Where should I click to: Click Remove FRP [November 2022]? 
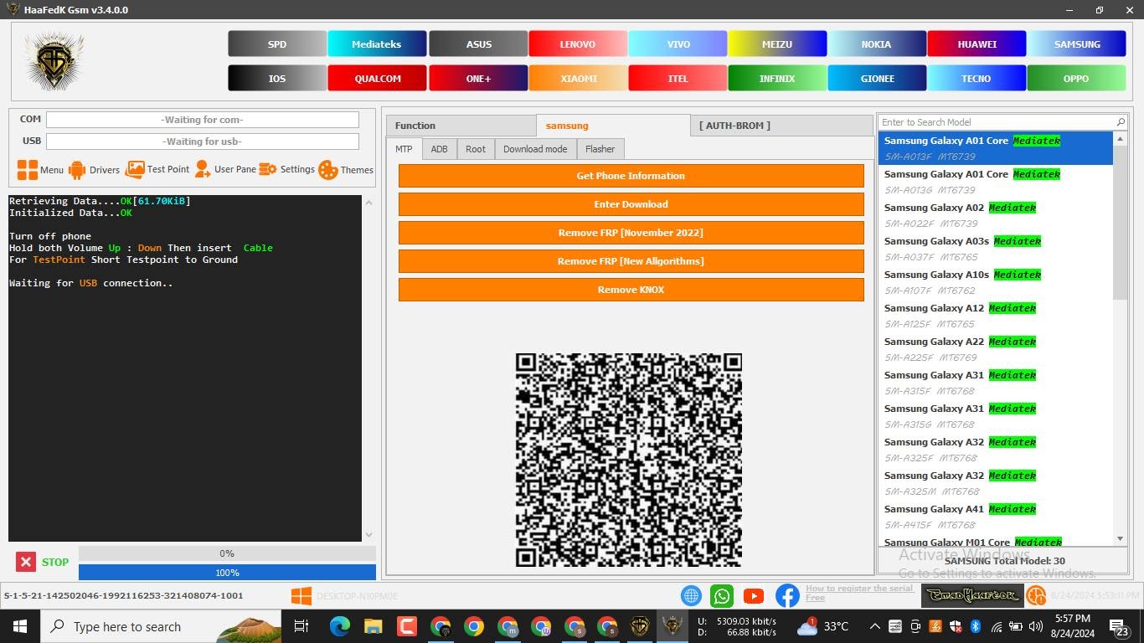coord(631,233)
